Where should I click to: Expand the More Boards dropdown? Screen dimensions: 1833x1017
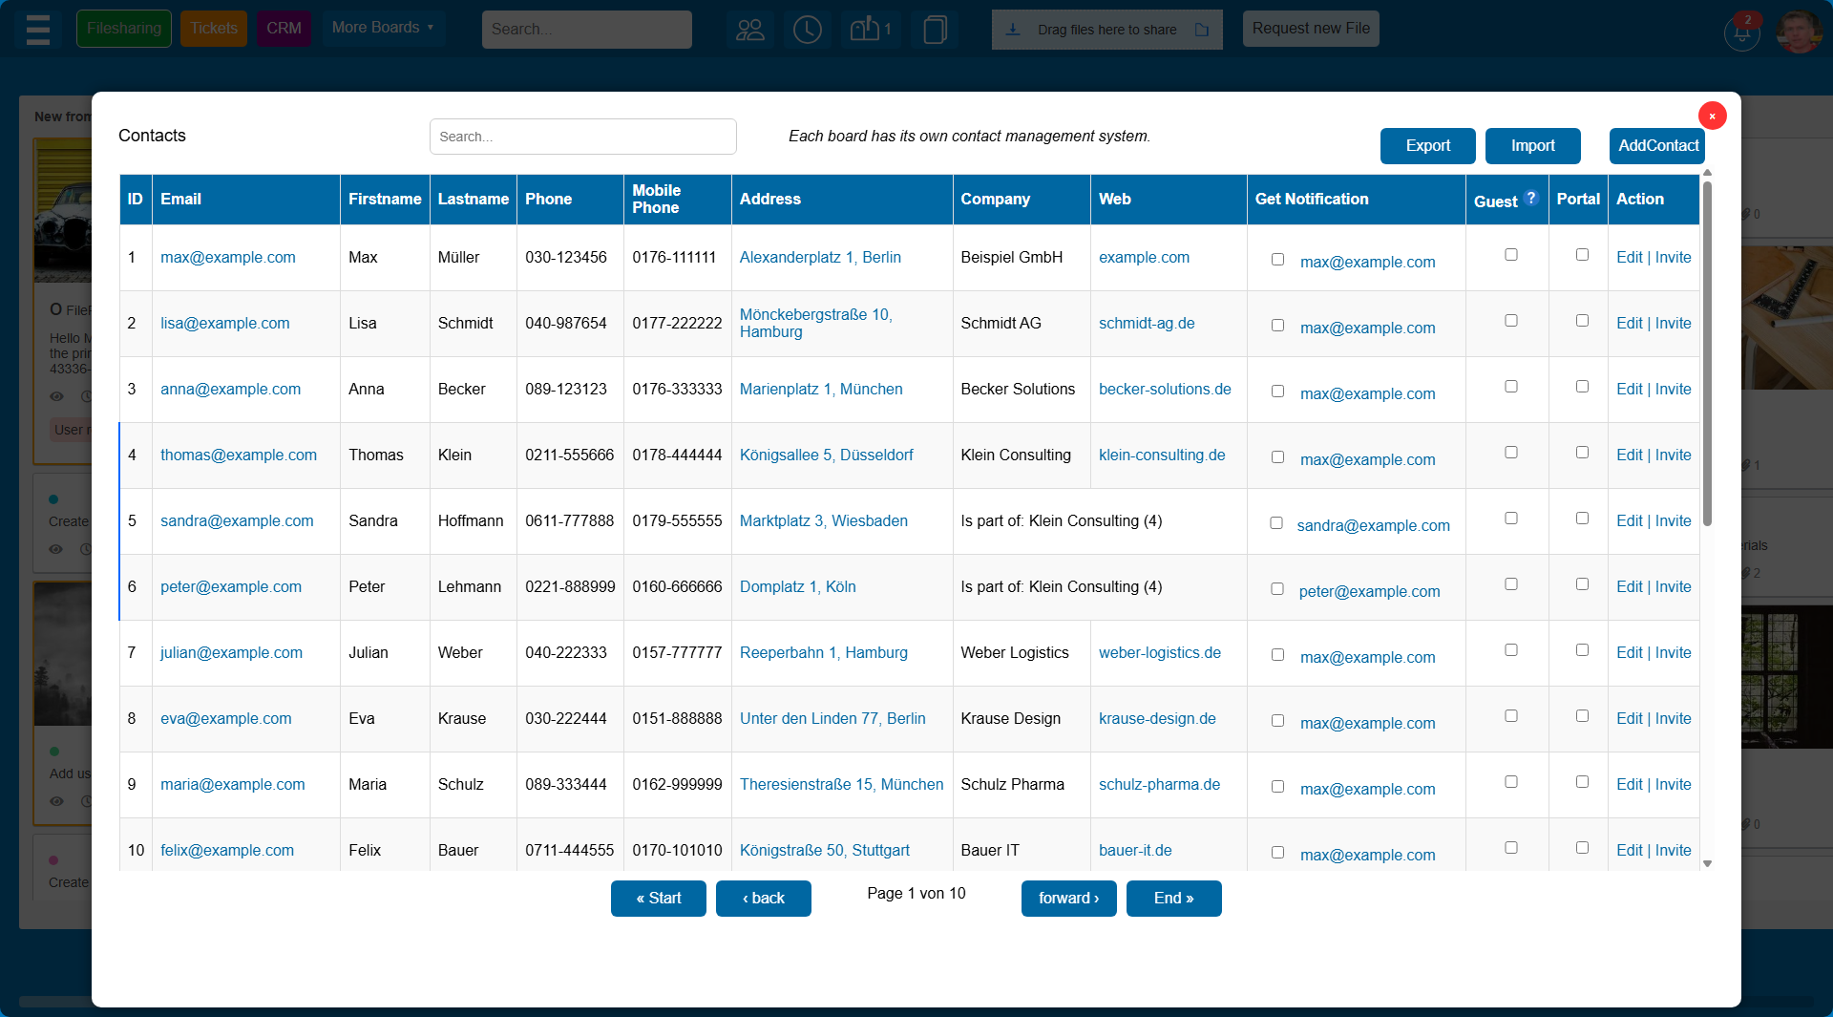382,28
